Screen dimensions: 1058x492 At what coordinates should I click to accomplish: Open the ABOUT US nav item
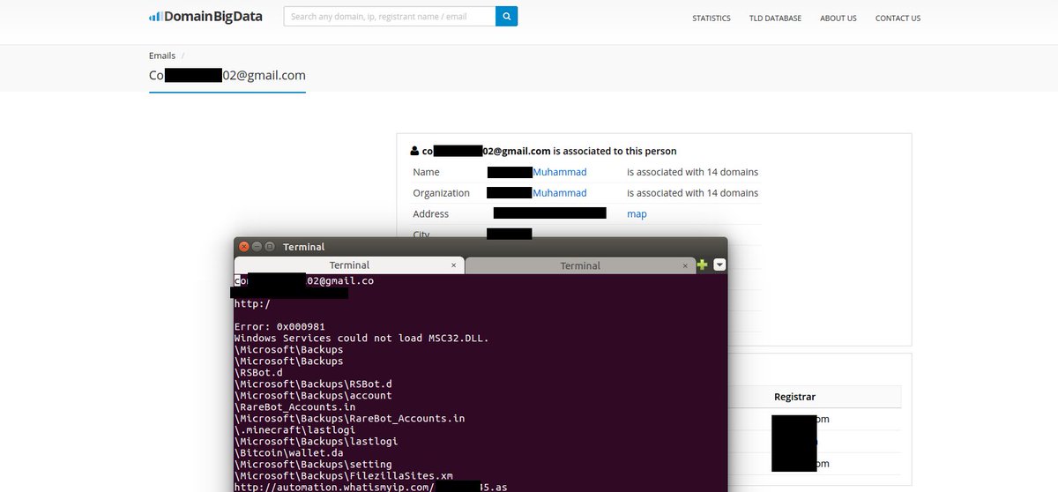838,18
